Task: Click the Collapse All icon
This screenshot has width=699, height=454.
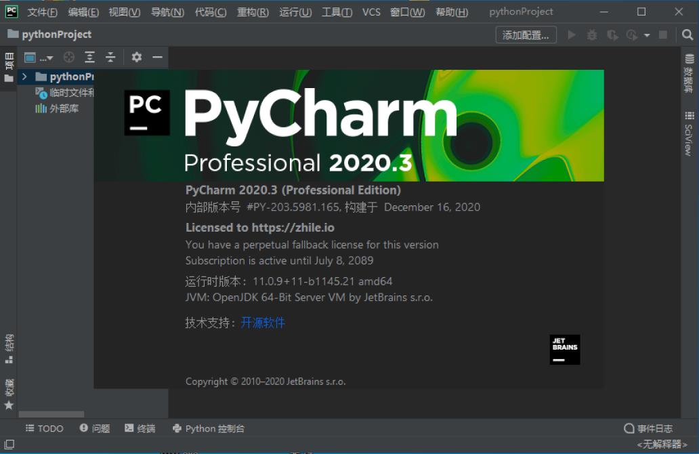Action: coord(110,57)
